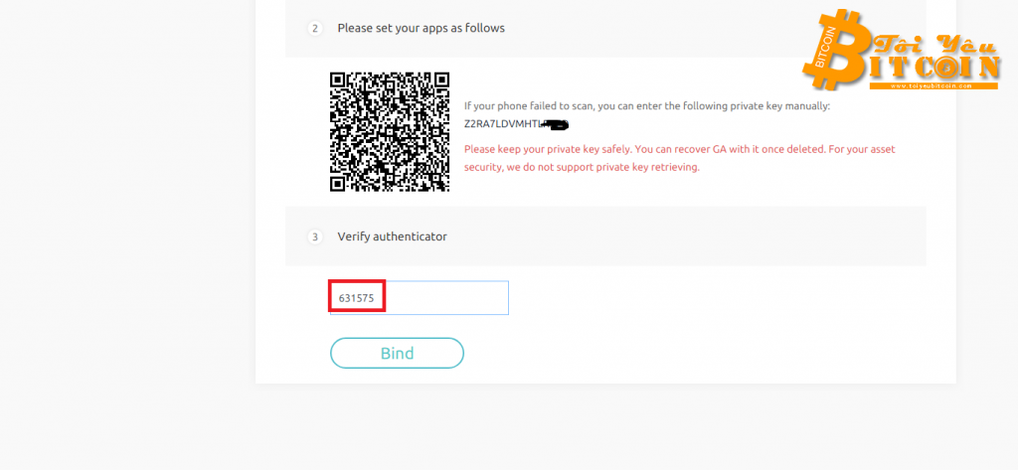Select the "Verify authenticator" heading
The height and width of the screenshot is (470, 1018).
[392, 236]
